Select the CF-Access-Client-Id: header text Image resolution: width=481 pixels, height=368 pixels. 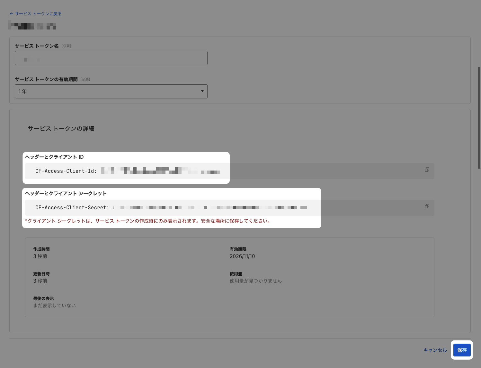66,171
